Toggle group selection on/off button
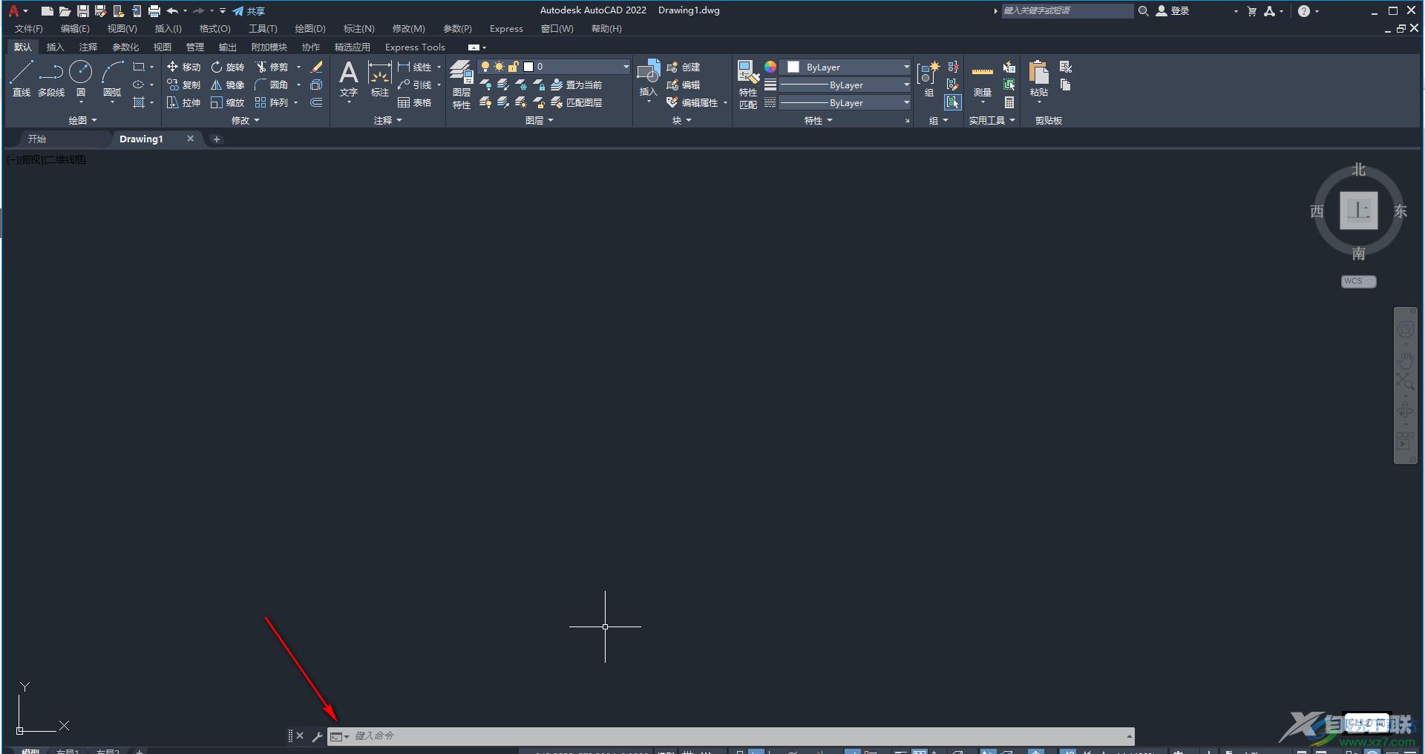 tap(953, 102)
